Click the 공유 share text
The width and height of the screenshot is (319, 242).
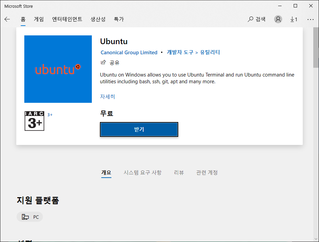pos(114,63)
